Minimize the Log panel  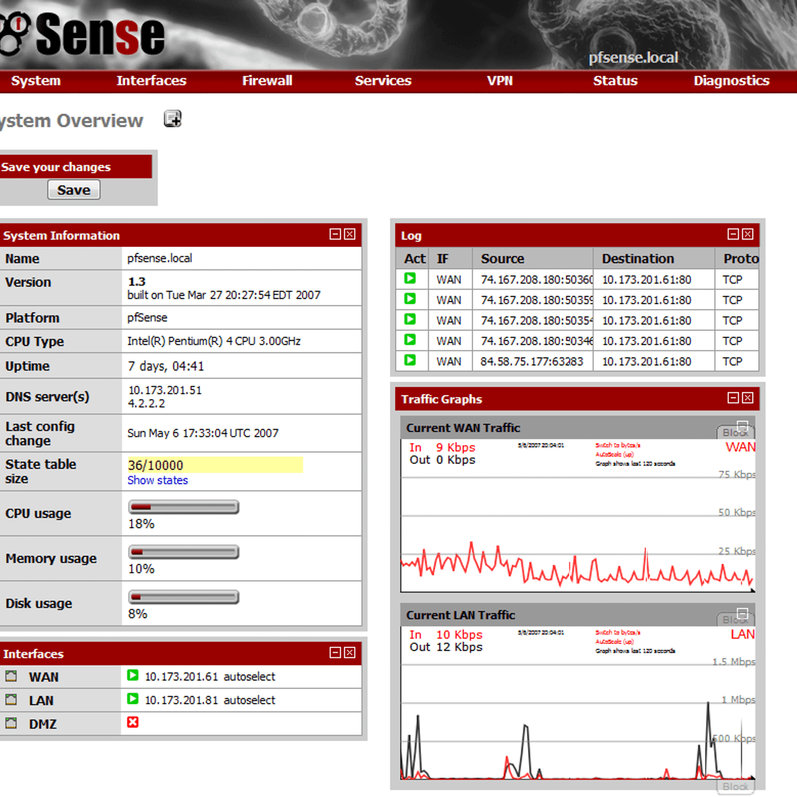733,234
